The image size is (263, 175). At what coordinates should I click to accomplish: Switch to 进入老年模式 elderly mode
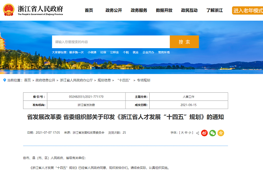click(x=247, y=11)
